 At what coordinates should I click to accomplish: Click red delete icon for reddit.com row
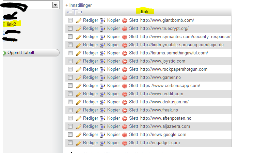coord(125,94)
